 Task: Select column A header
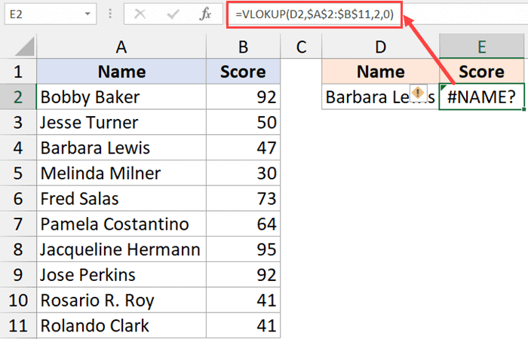point(121,47)
